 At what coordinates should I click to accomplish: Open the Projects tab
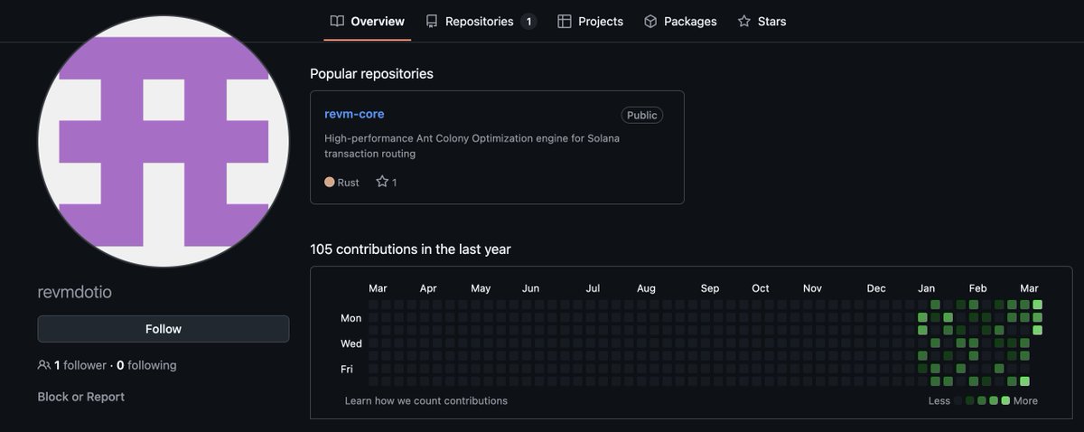coord(590,21)
